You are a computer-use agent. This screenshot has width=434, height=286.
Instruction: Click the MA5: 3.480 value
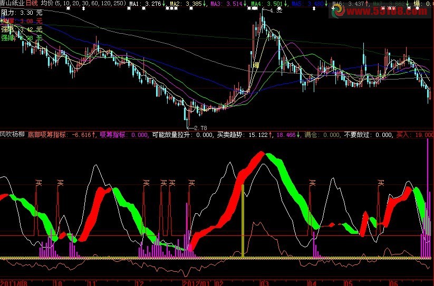coord(310,4)
